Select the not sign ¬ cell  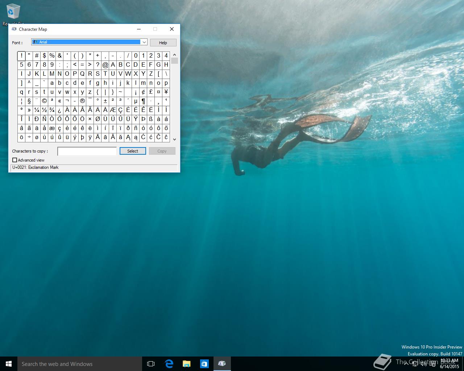pyautogui.click(x=67, y=101)
